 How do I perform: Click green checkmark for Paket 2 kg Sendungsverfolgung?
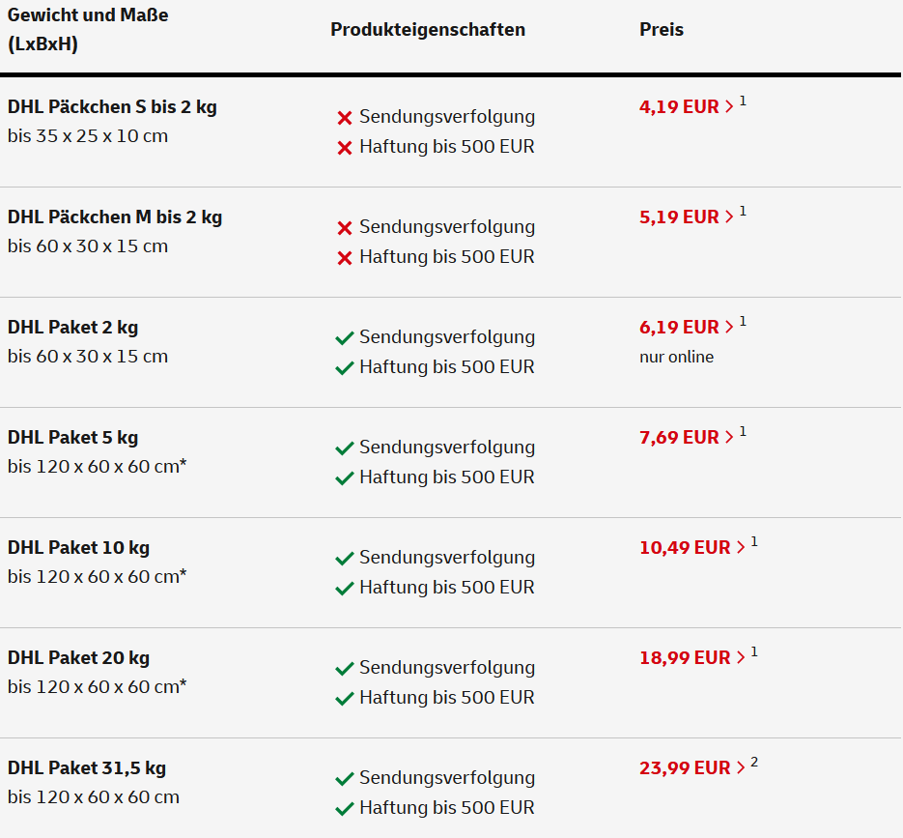(345, 337)
